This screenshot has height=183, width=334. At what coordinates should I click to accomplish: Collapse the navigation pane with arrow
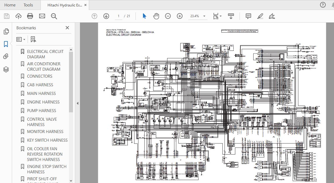click(78, 103)
